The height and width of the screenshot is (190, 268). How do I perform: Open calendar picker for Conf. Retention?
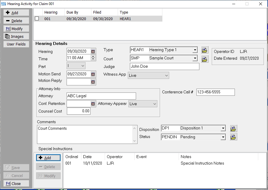[x=93, y=104]
